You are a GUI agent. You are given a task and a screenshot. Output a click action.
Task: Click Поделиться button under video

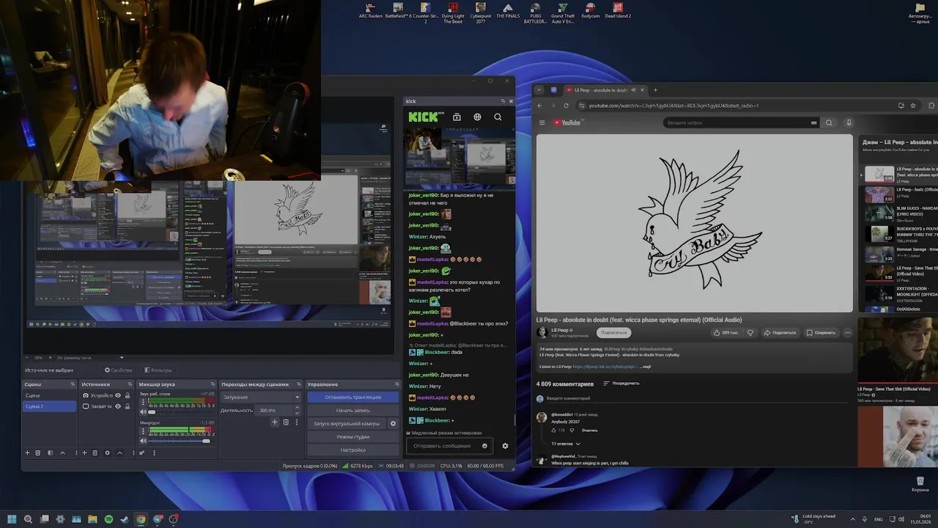pos(779,332)
